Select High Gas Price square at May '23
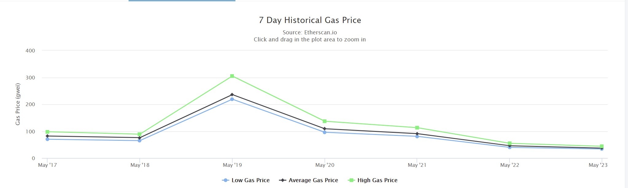Image resolution: width=628 pixels, height=188 pixels. 602,146
